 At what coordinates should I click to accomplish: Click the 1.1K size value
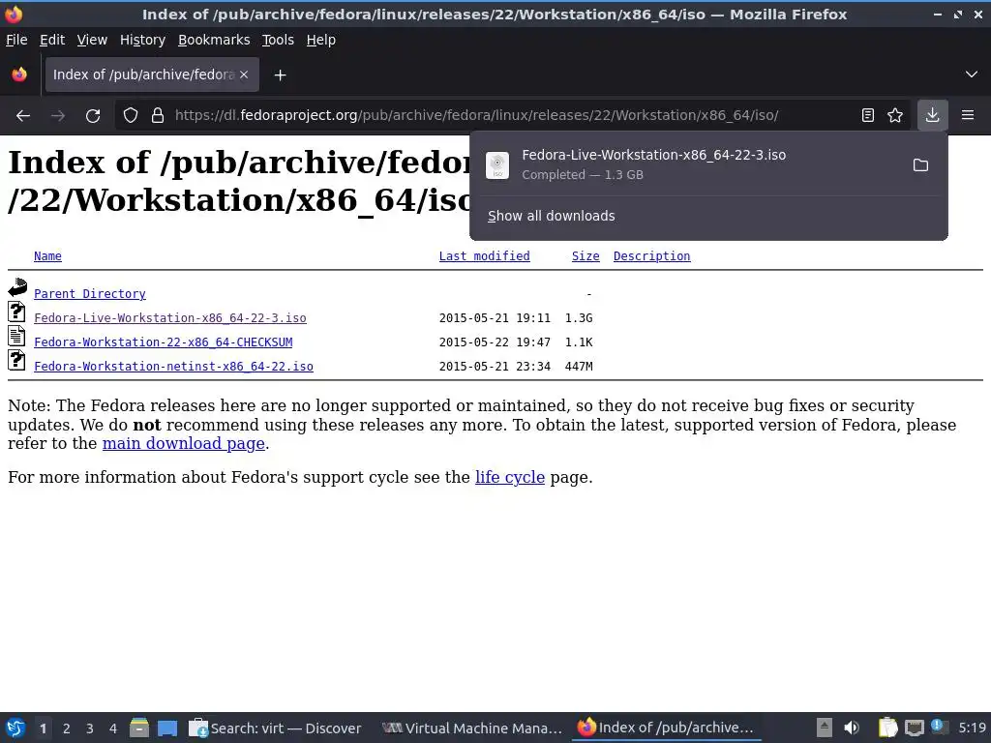(x=579, y=342)
